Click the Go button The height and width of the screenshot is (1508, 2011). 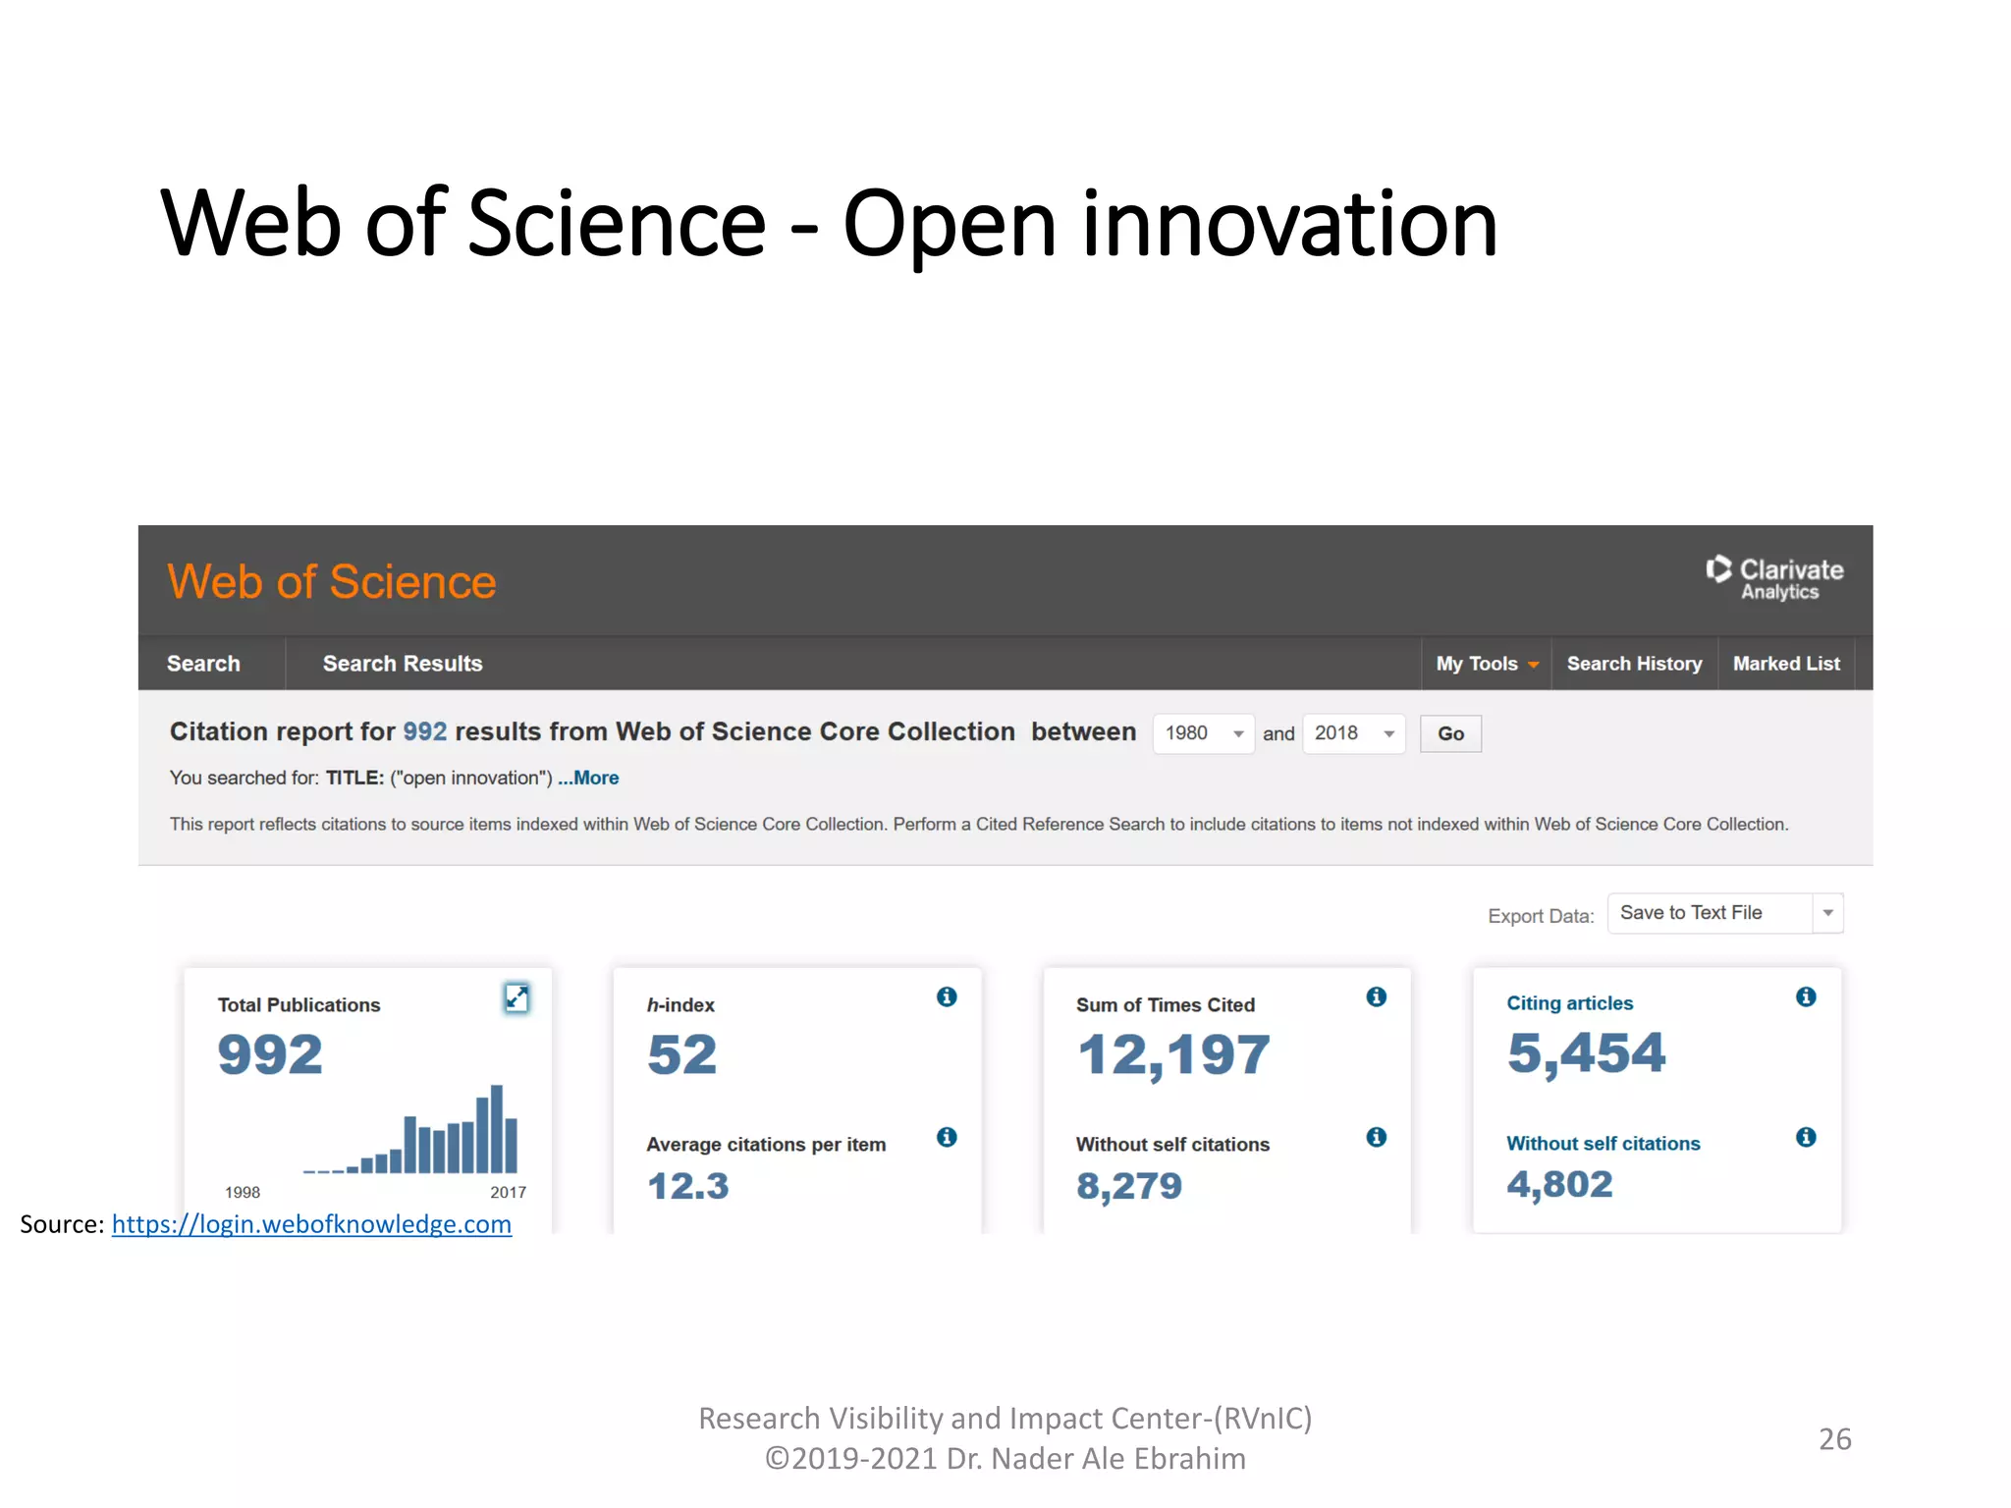tap(1450, 733)
